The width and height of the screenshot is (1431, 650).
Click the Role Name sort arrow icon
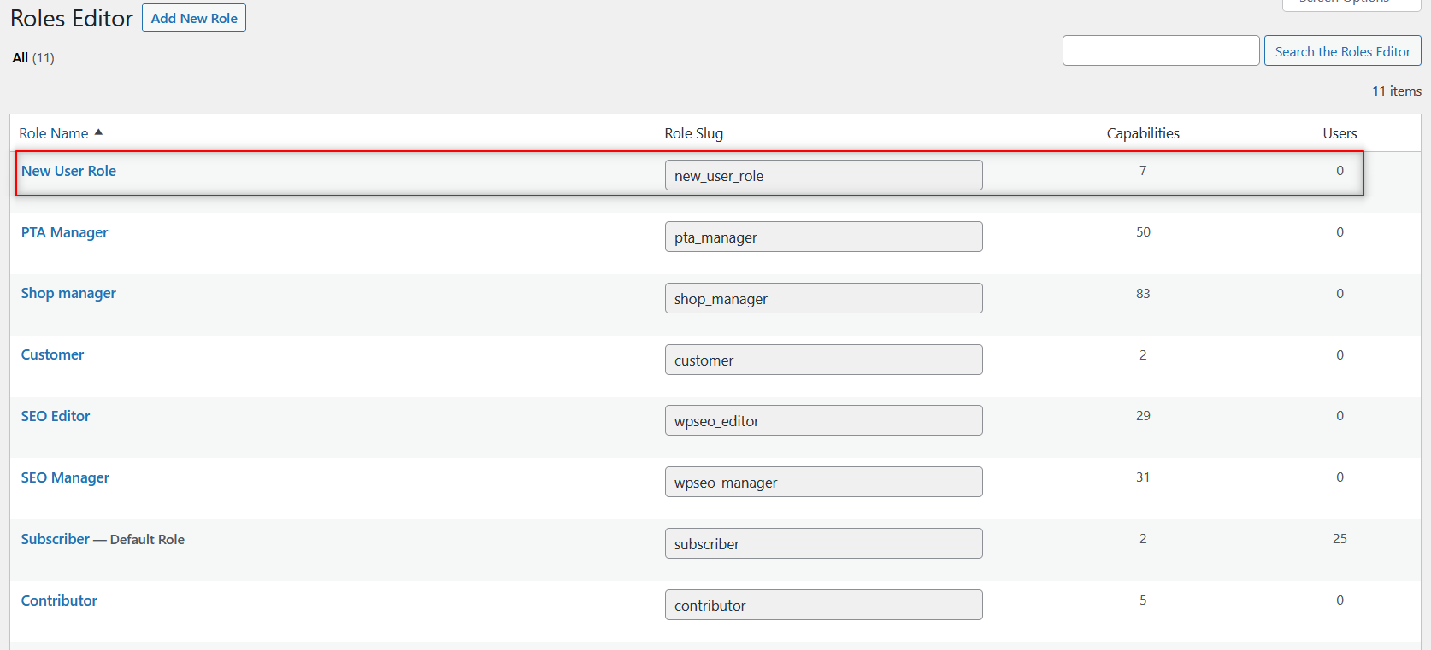(x=98, y=132)
